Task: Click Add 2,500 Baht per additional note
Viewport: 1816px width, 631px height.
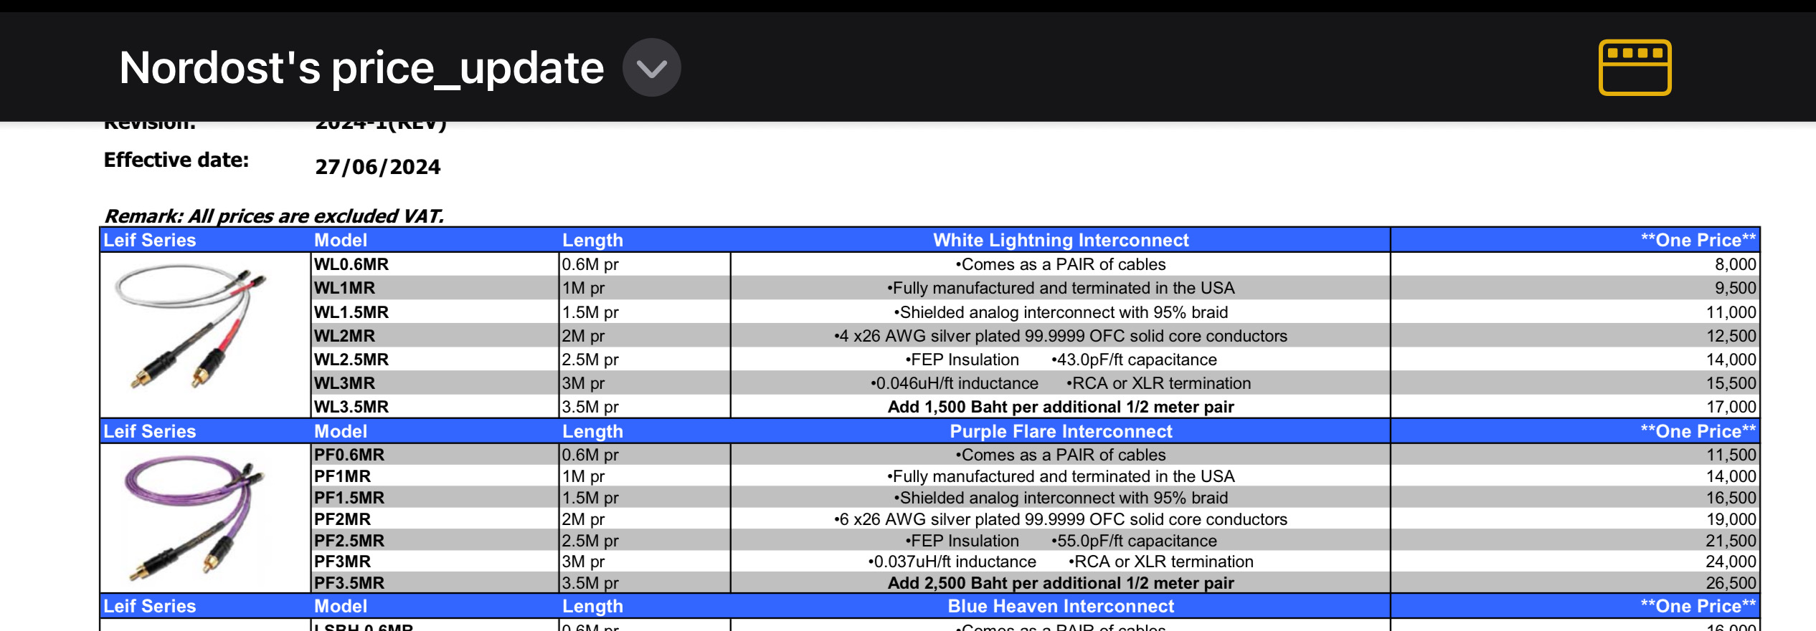Action: click(x=1061, y=583)
